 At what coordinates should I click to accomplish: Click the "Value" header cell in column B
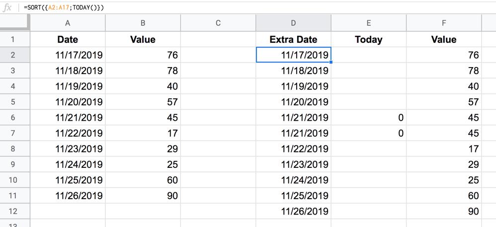click(143, 39)
